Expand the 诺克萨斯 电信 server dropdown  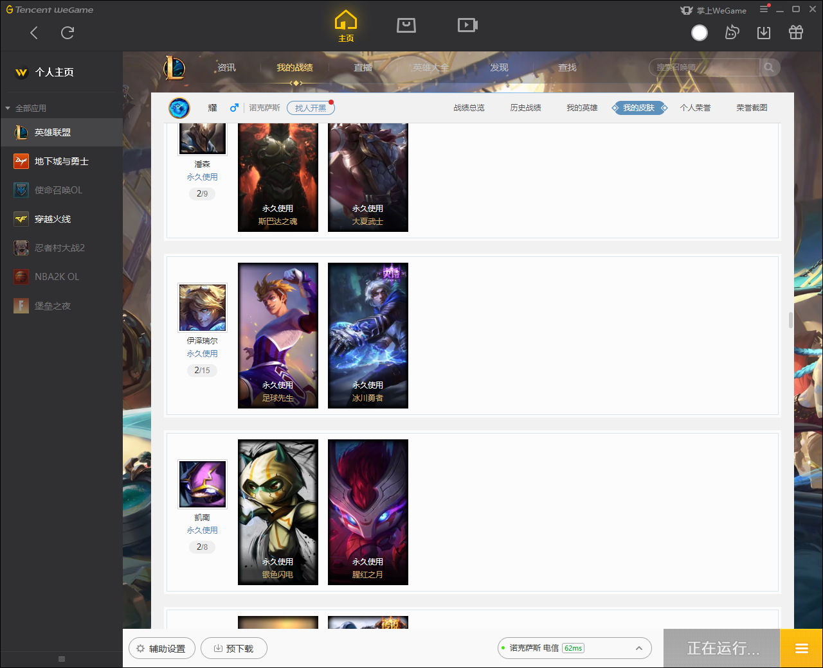pyautogui.click(x=575, y=648)
